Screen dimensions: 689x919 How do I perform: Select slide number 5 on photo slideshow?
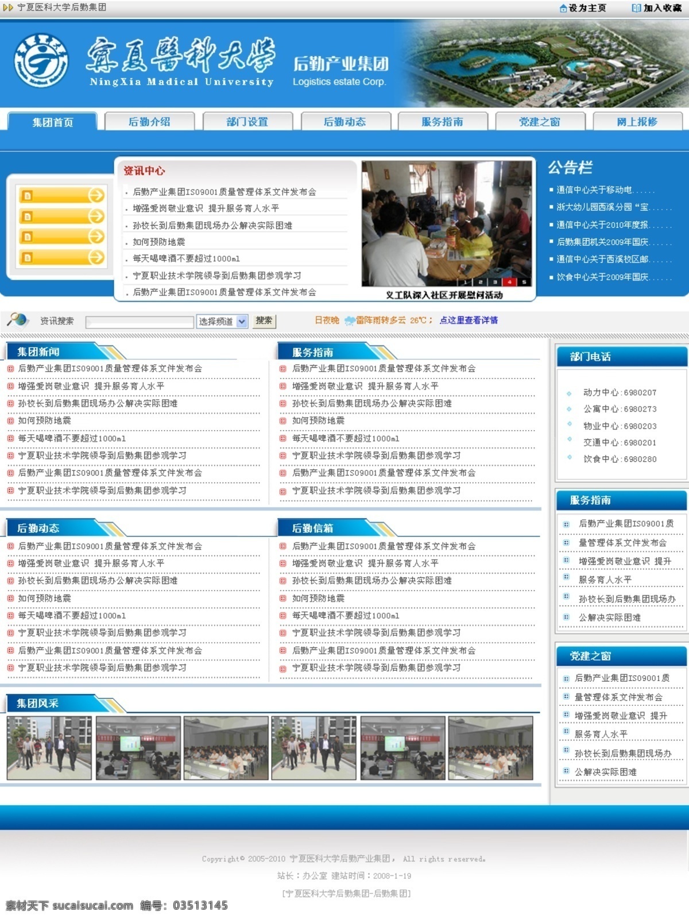pos(524,282)
